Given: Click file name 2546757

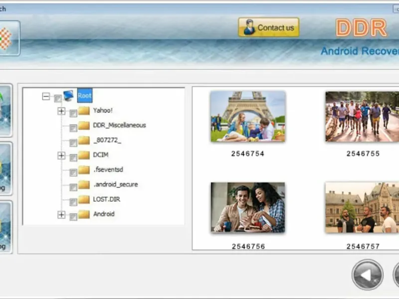Looking at the screenshot, I should tap(363, 246).
